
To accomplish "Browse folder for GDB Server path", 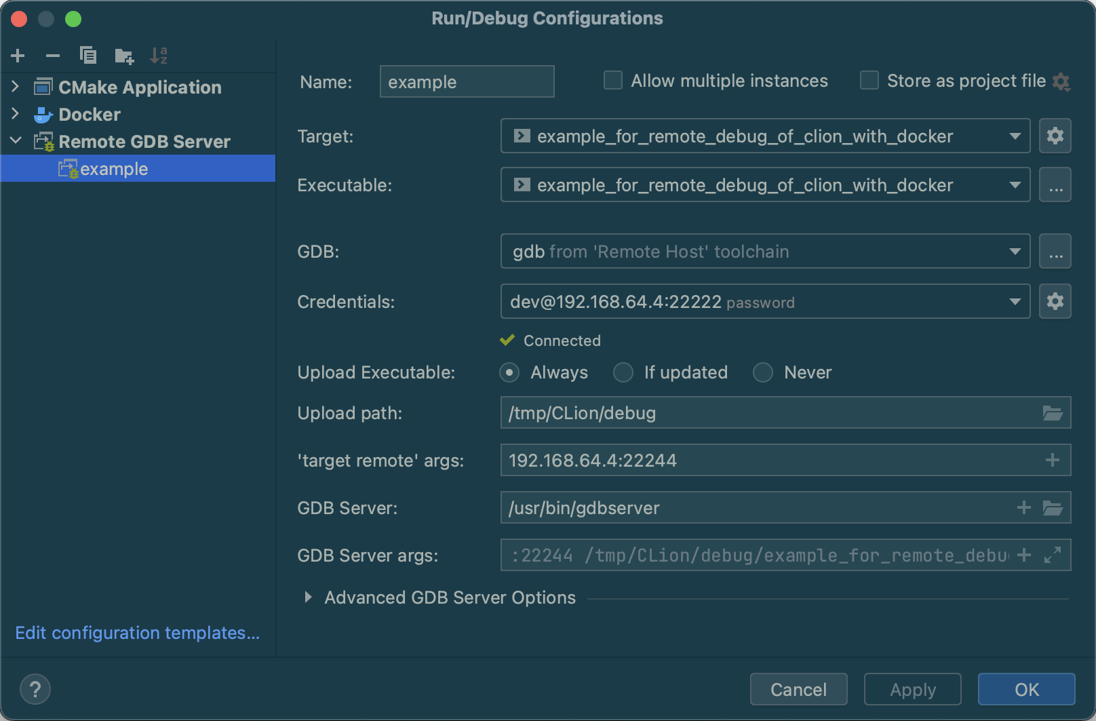I will point(1053,508).
